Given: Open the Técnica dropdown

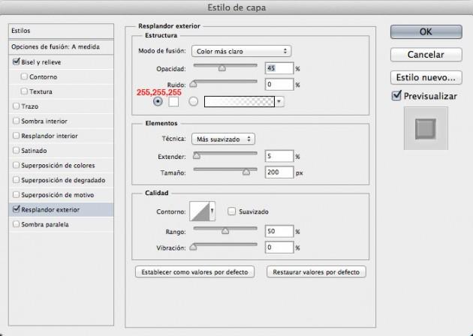Looking at the screenshot, I should point(223,139).
